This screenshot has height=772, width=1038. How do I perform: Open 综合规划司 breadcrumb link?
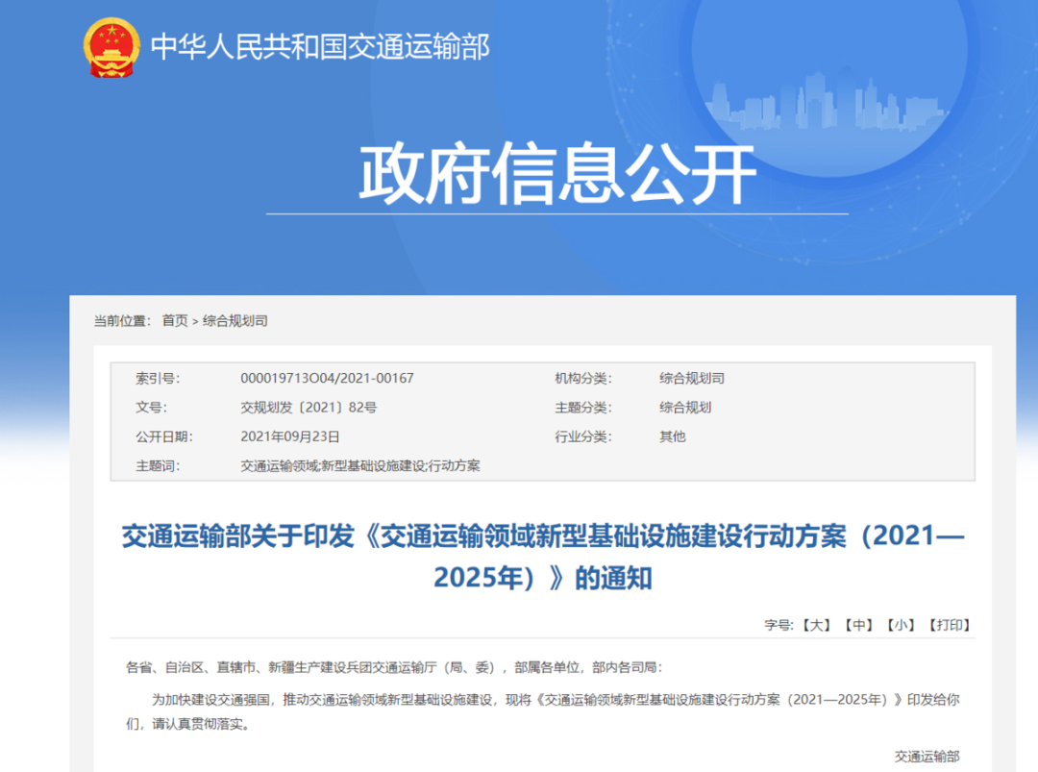[x=235, y=321]
